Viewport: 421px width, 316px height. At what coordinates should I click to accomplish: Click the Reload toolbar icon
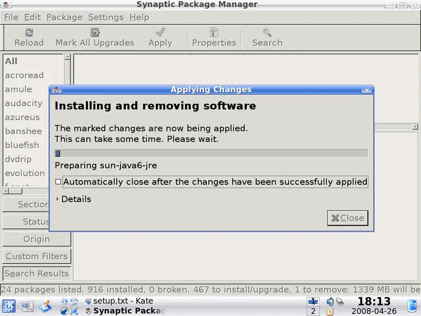point(29,33)
